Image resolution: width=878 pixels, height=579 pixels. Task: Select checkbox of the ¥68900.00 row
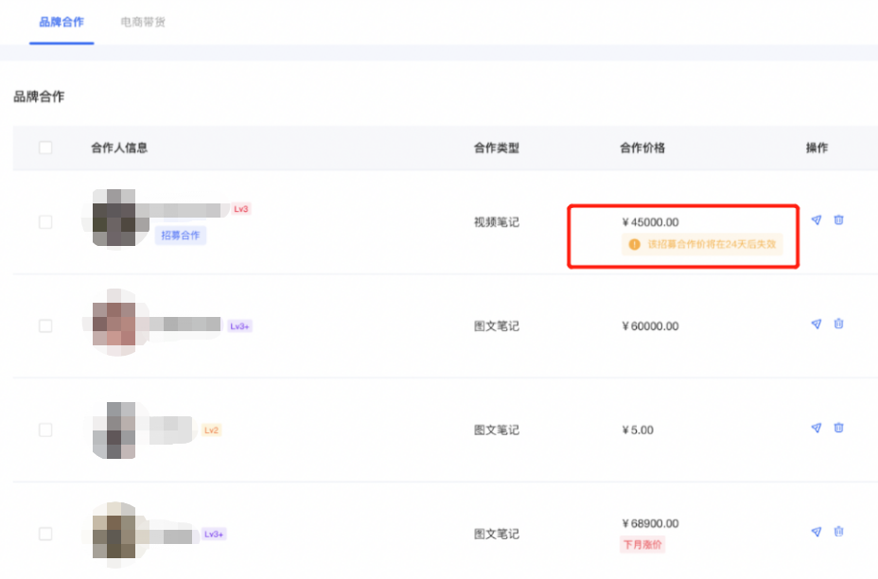[x=45, y=535]
